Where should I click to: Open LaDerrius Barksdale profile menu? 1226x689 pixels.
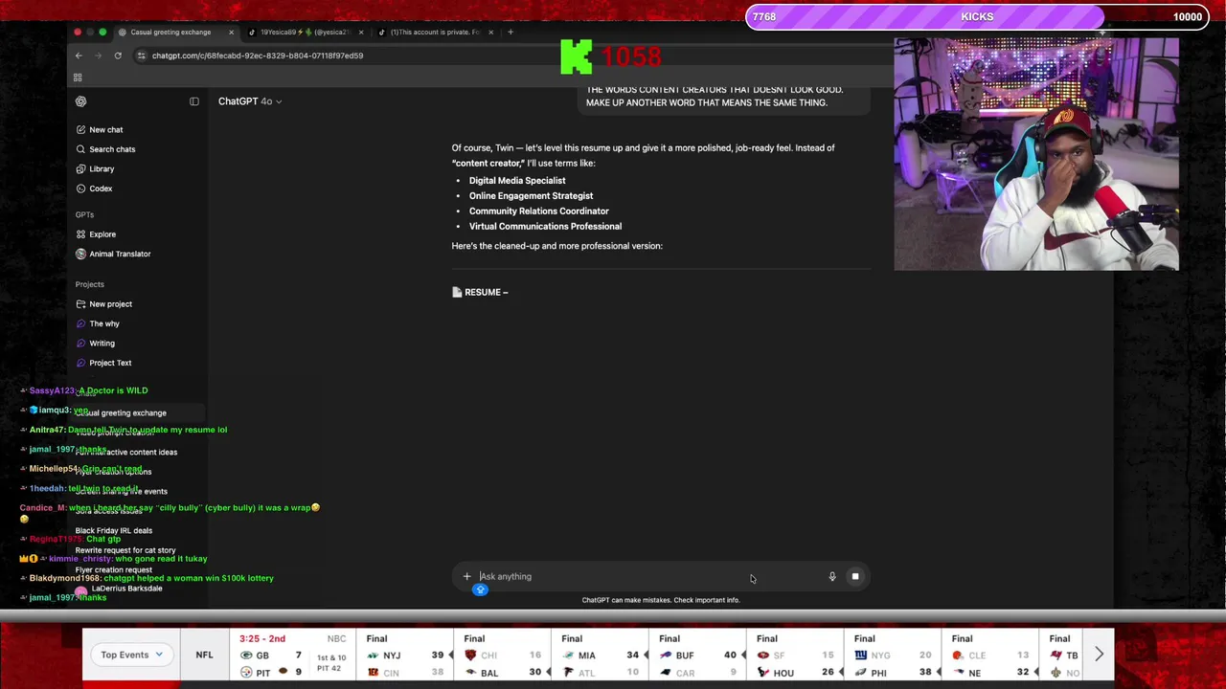click(120, 589)
